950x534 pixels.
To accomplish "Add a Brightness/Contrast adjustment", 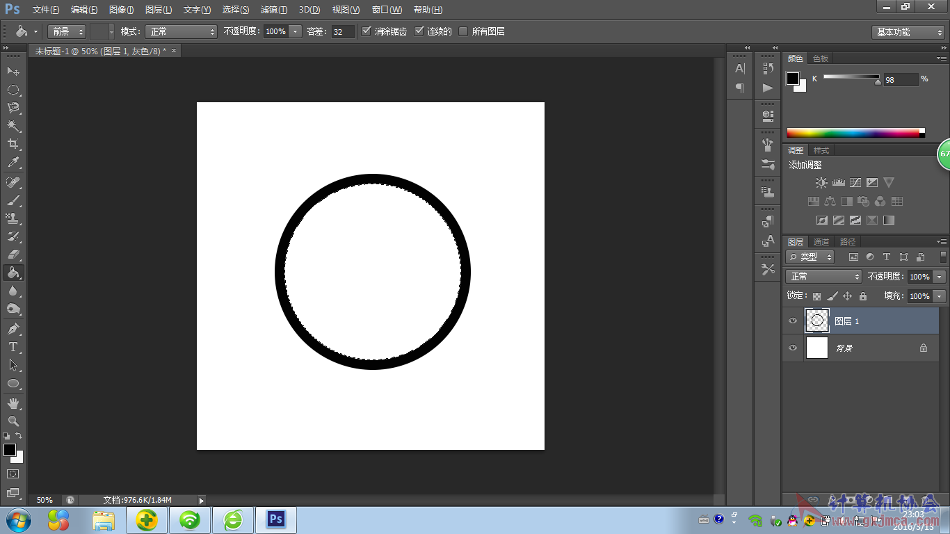I will tap(821, 183).
